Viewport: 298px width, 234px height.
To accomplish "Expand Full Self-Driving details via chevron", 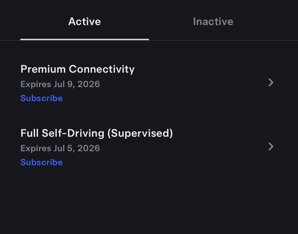I will point(271,147).
